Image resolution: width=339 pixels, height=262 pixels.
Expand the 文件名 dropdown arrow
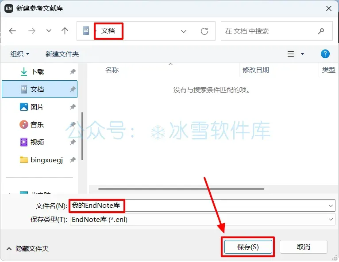331,206
